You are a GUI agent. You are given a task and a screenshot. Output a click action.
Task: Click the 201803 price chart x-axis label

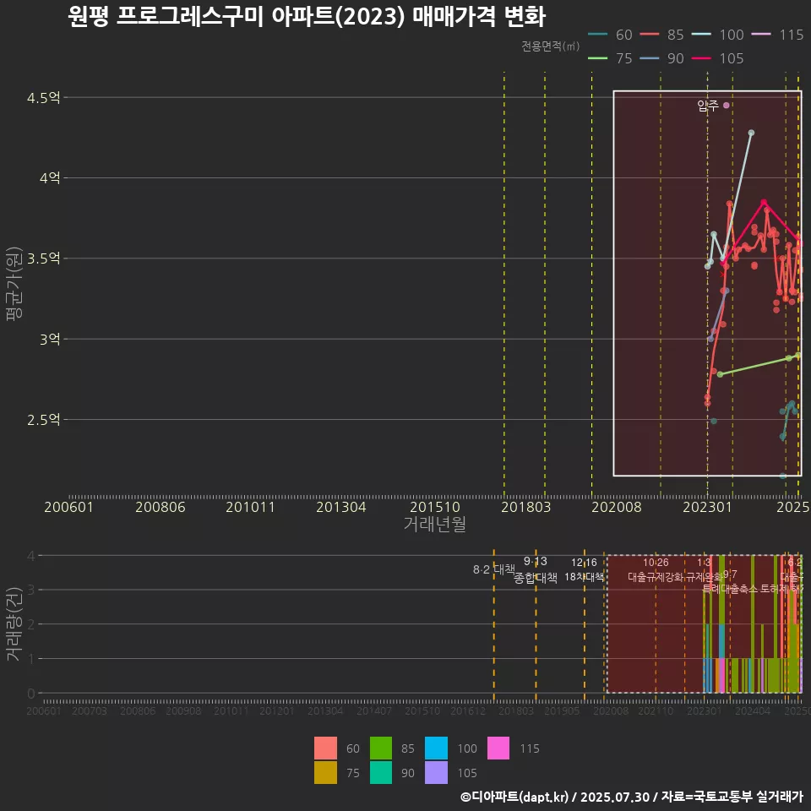pos(526,507)
